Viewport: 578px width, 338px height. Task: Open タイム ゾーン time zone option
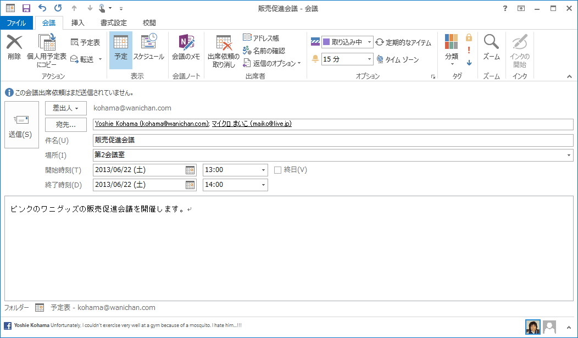pos(398,59)
